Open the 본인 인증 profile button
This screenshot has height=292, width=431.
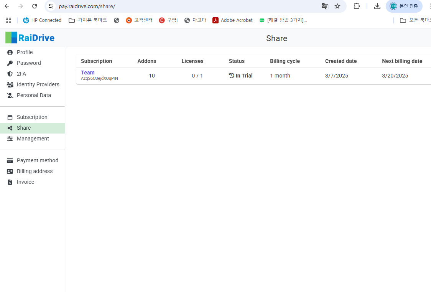404,6
